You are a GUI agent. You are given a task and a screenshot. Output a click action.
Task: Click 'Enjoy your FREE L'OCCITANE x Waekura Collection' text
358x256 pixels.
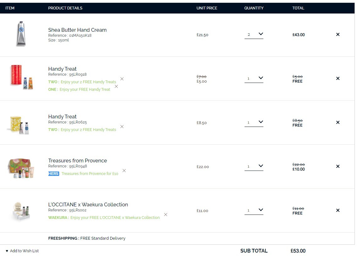click(115, 218)
